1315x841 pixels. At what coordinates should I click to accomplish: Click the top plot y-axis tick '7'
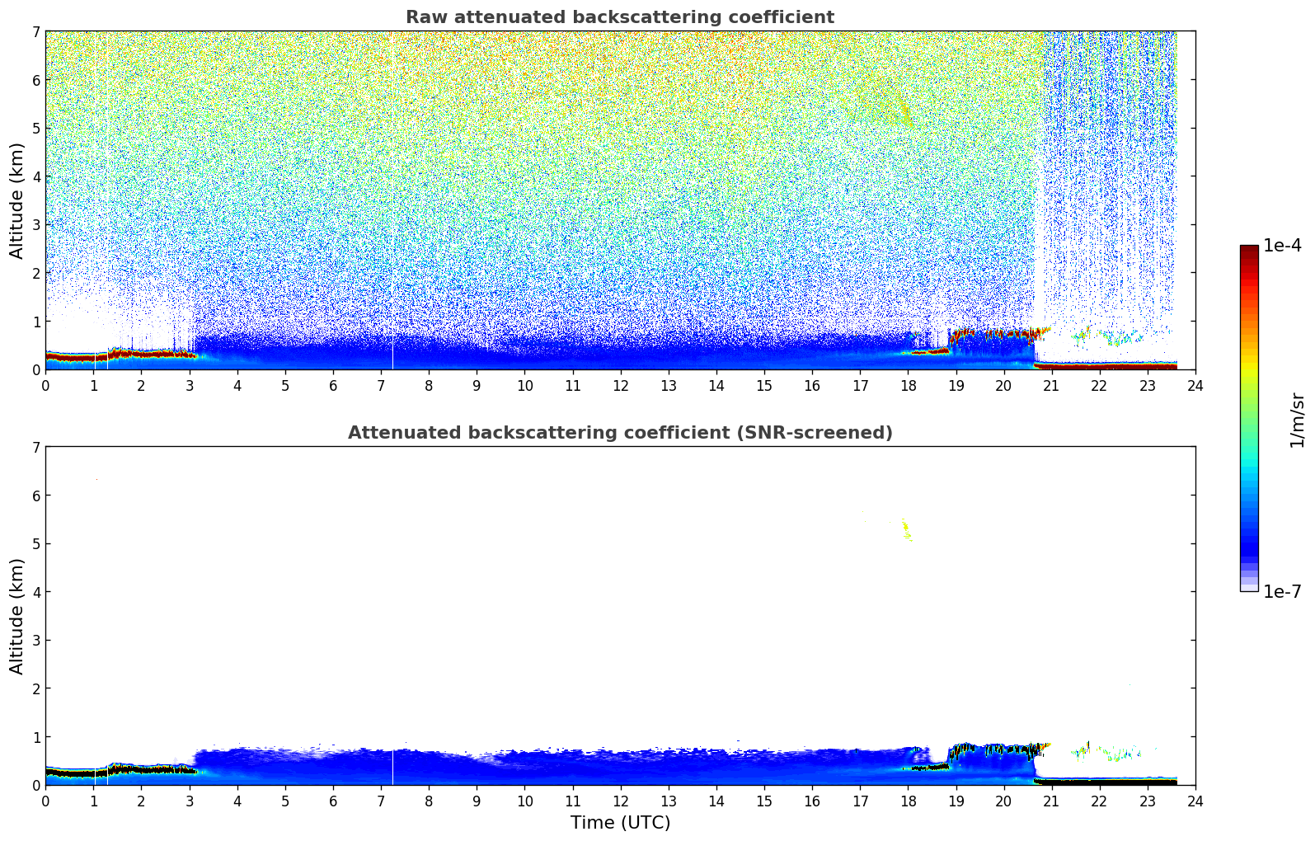pos(36,31)
